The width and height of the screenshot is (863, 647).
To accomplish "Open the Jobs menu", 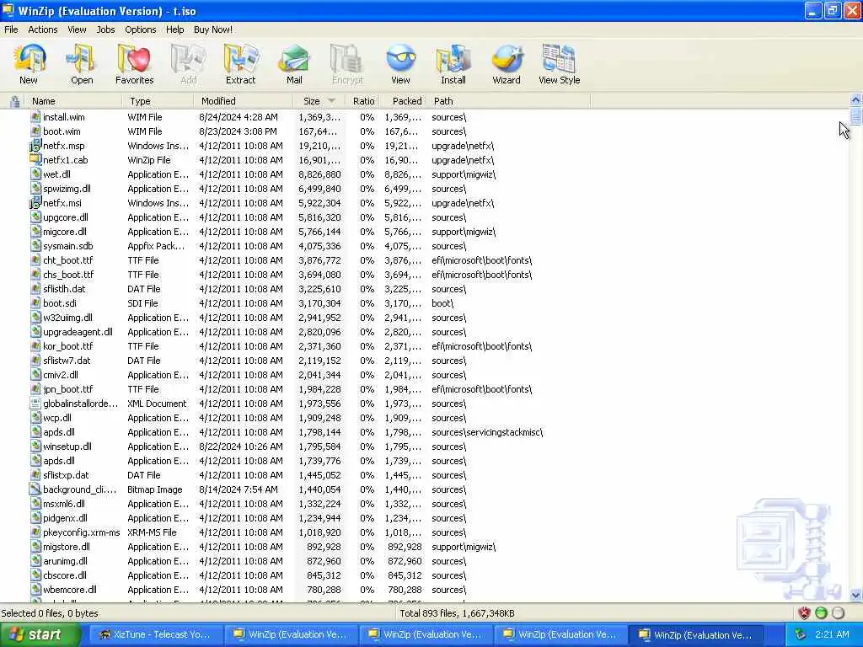I will (x=105, y=29).
